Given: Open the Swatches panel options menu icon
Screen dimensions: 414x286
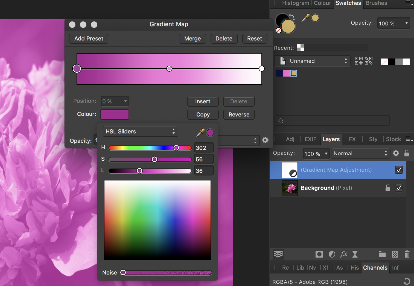Looking at the screenshot, I should pos(409,3).
